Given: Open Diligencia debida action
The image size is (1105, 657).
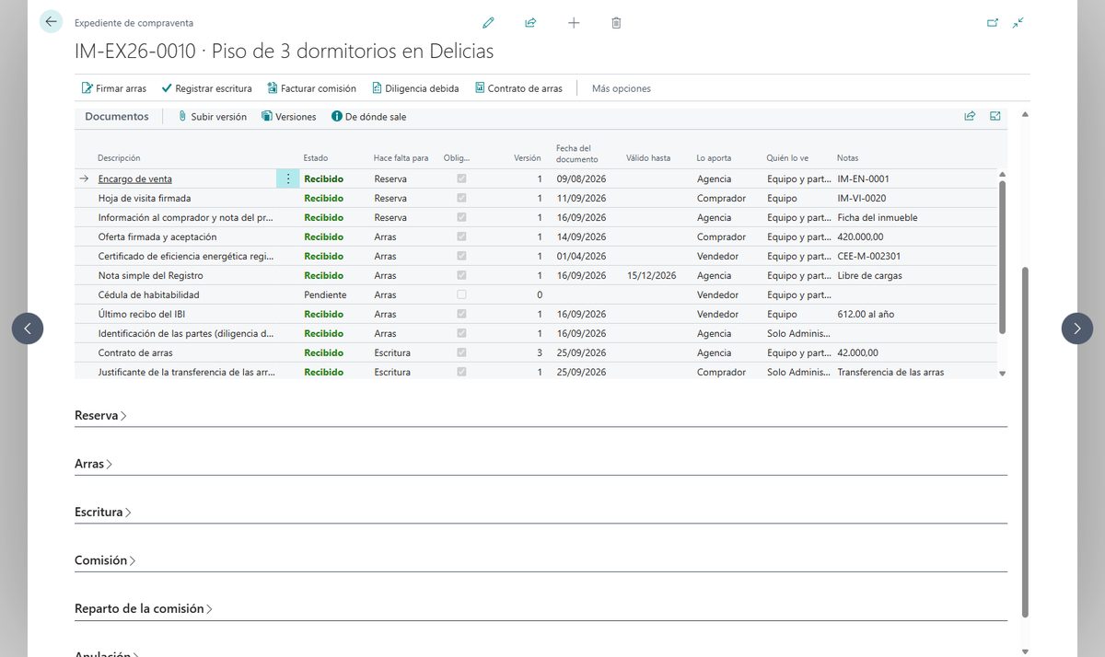Looking at the screenshot, I should click(x=415, y=88).
